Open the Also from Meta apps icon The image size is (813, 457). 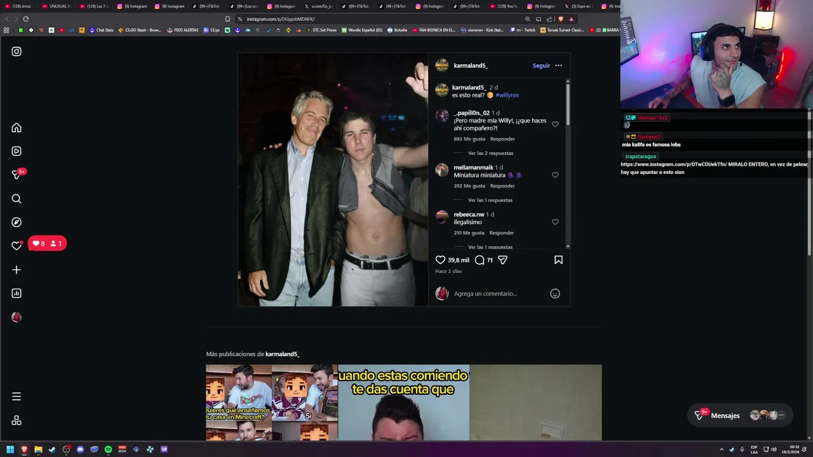[x=17, y=420]
